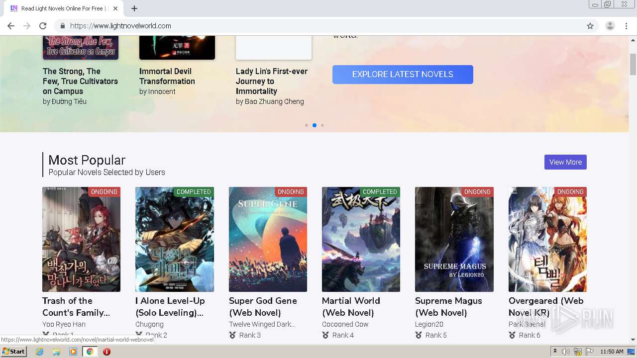Click author name Legion20
The height and width of the screenshot is (358, 637).
429,324
